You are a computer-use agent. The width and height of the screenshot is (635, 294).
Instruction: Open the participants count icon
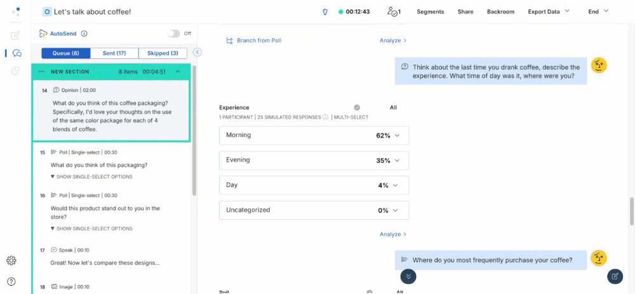click(393, 11)
